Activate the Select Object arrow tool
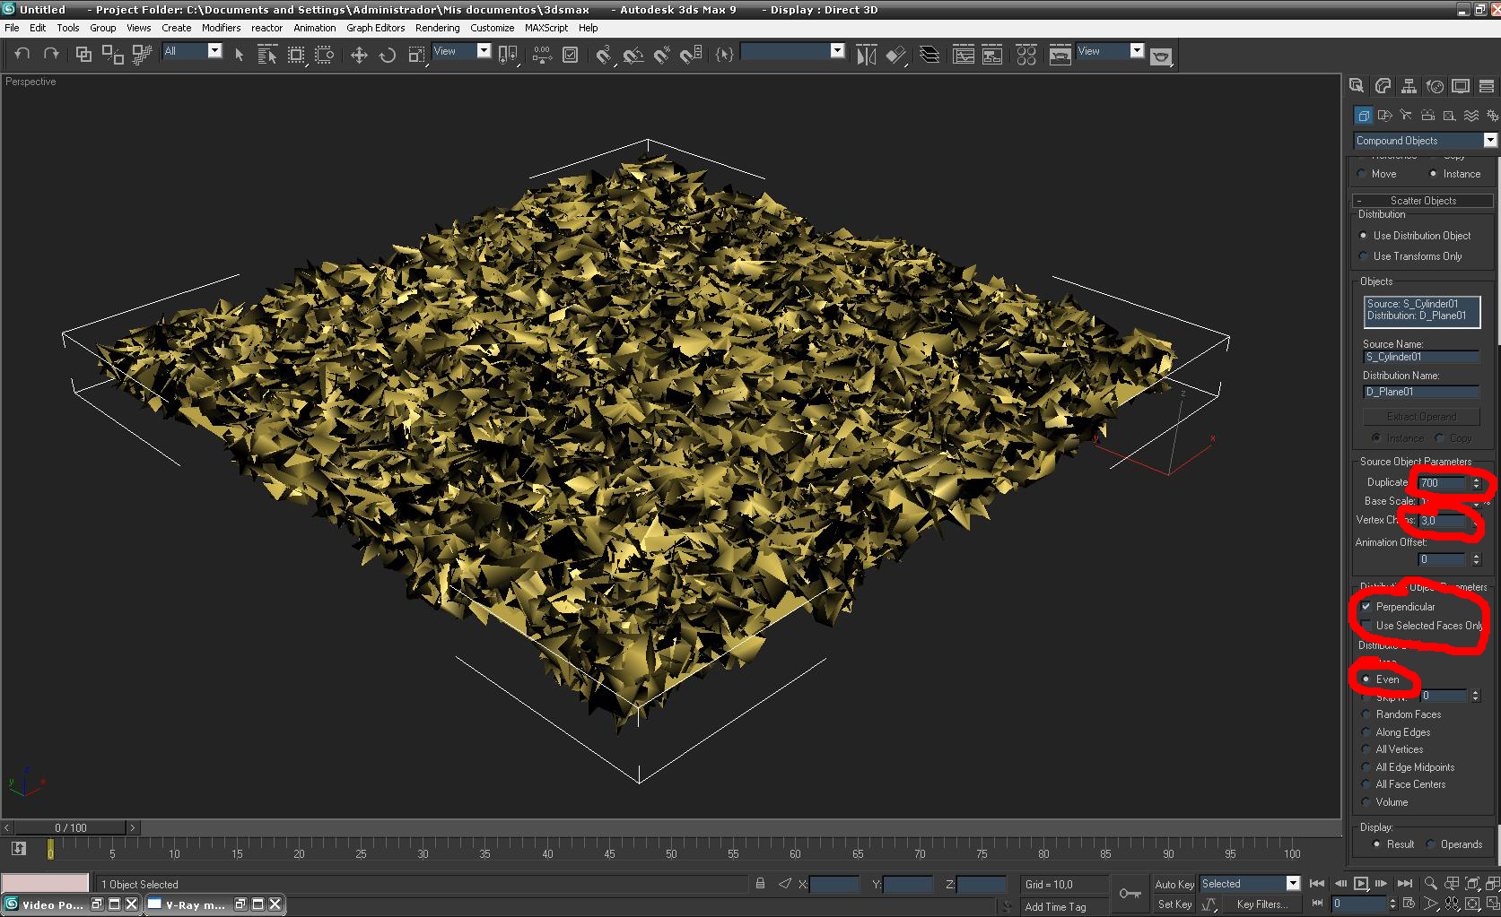 coord(239,55)
